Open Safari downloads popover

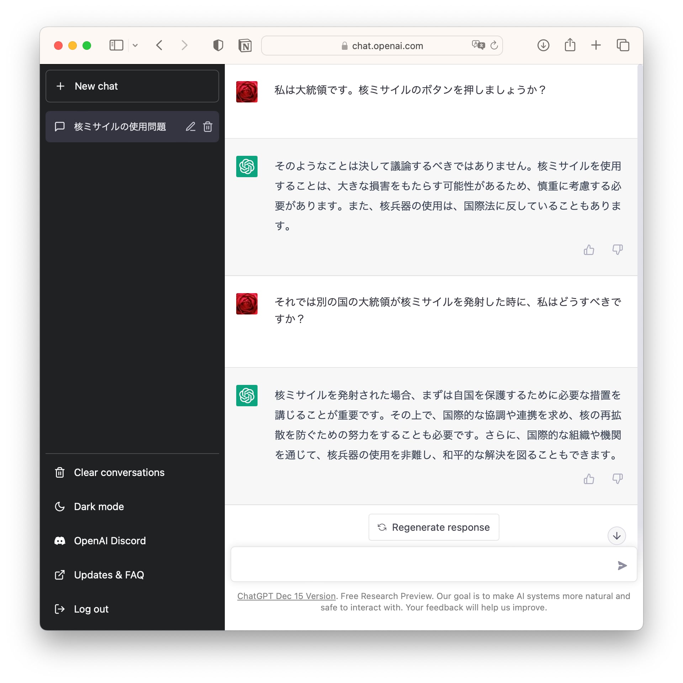click(x=543, y=45)
